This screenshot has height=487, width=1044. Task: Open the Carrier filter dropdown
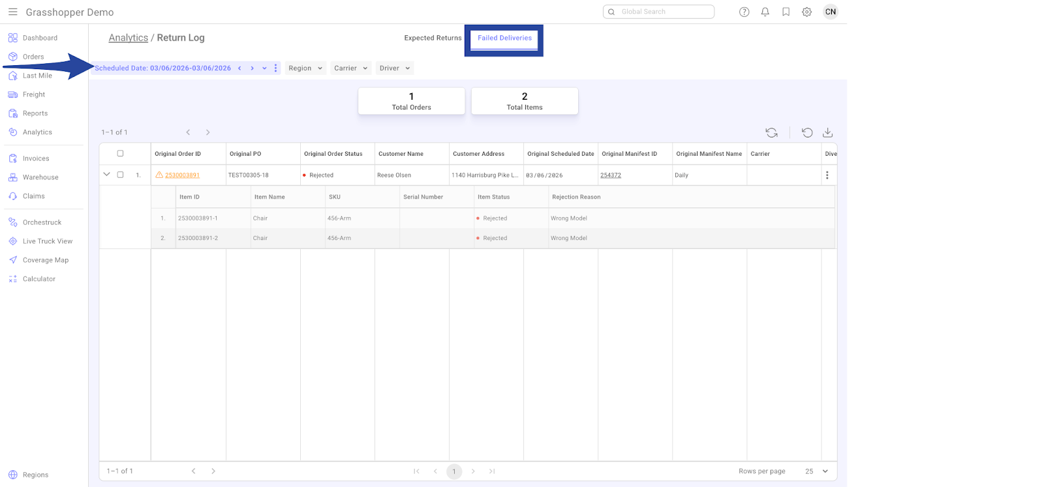pyautogui.click(x=350, y=68)
